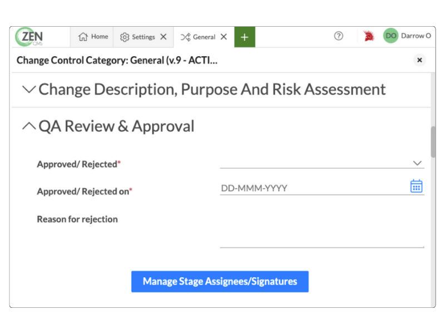Click the vertical scrollbar on the right

(x=433, y=142)
